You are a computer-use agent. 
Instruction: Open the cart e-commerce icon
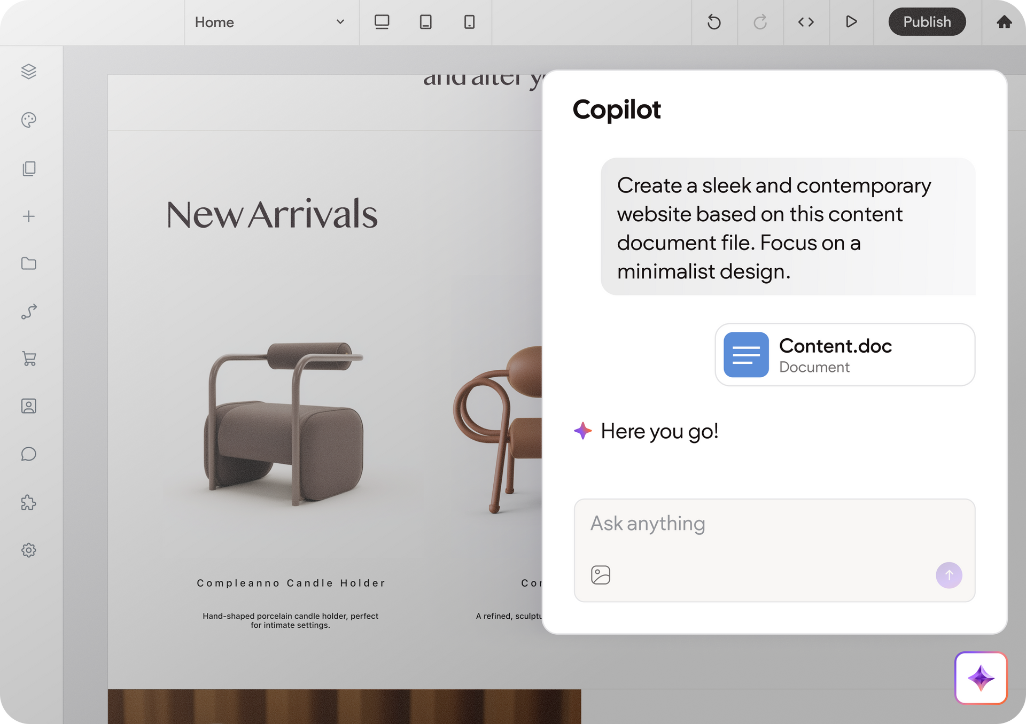(x=29, y=359)
